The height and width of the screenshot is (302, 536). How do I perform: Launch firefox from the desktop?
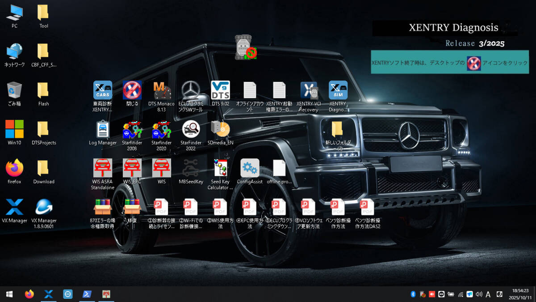(14, 171)
